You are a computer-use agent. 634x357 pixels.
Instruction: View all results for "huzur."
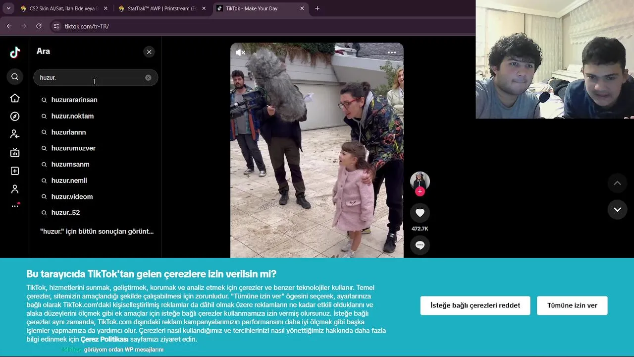click(x=97, y=232)
